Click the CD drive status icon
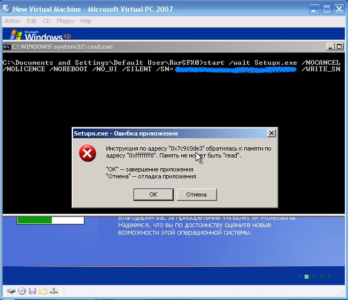348x300 pixels. coord(22,291)
